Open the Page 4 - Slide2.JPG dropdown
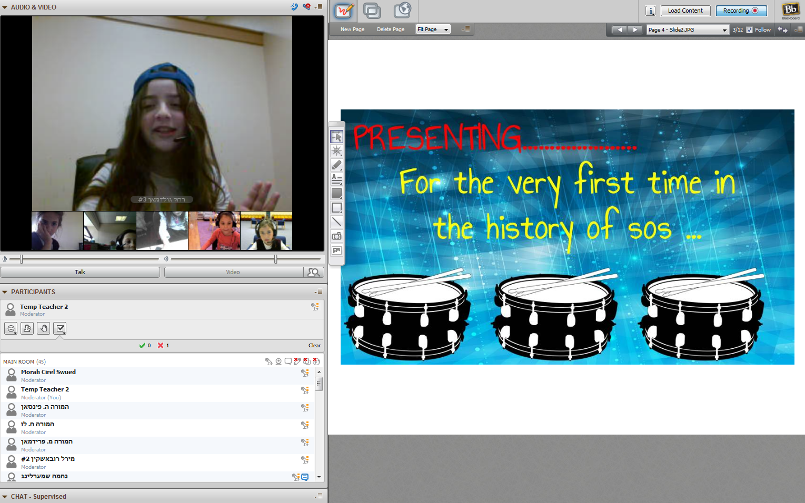This screenshot has height=503, width=805. click(x=688, y=30)
